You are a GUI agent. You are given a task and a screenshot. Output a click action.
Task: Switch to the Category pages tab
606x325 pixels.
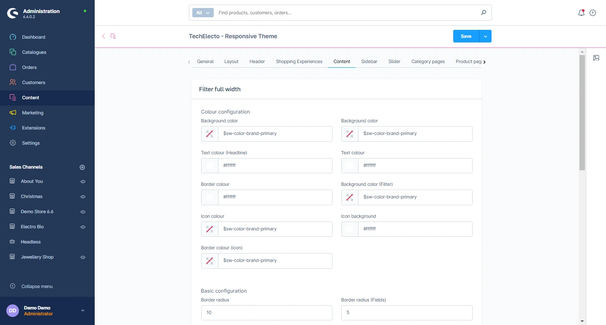[x=428, y=61]
